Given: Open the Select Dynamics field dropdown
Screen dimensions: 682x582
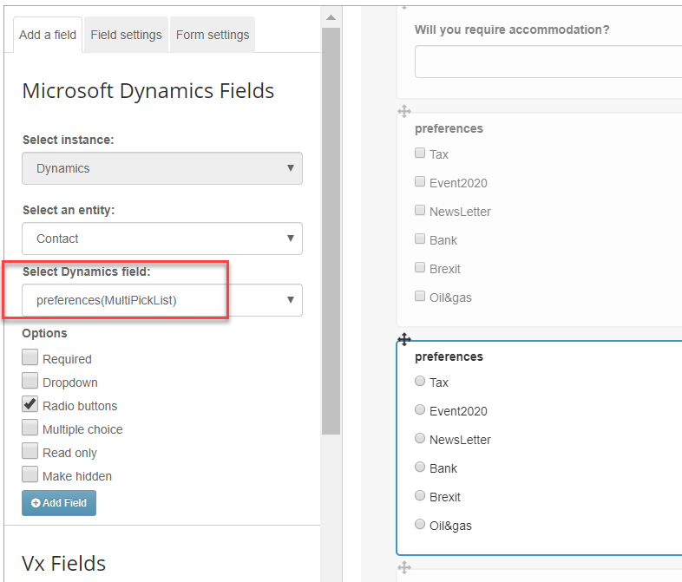Looking at the screenshot, I should point(162,300).
